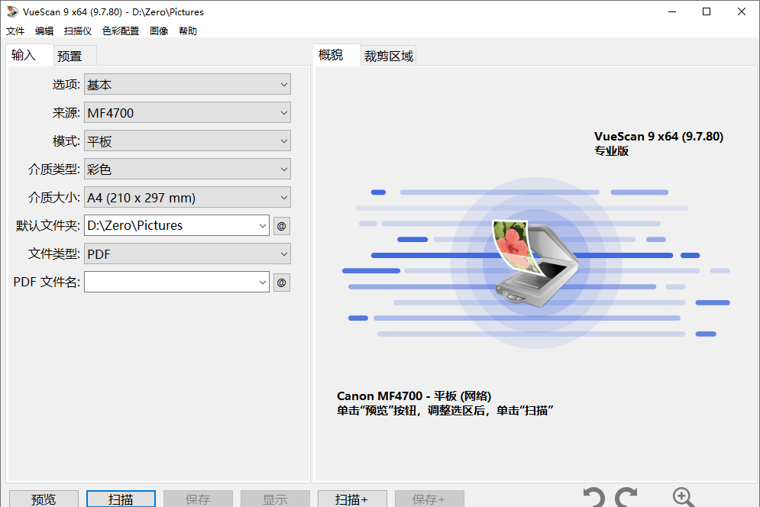Screen dimensions: 760x507
Task: Open the 介质类型 dropdown showing 彩色
Action: 188,170
